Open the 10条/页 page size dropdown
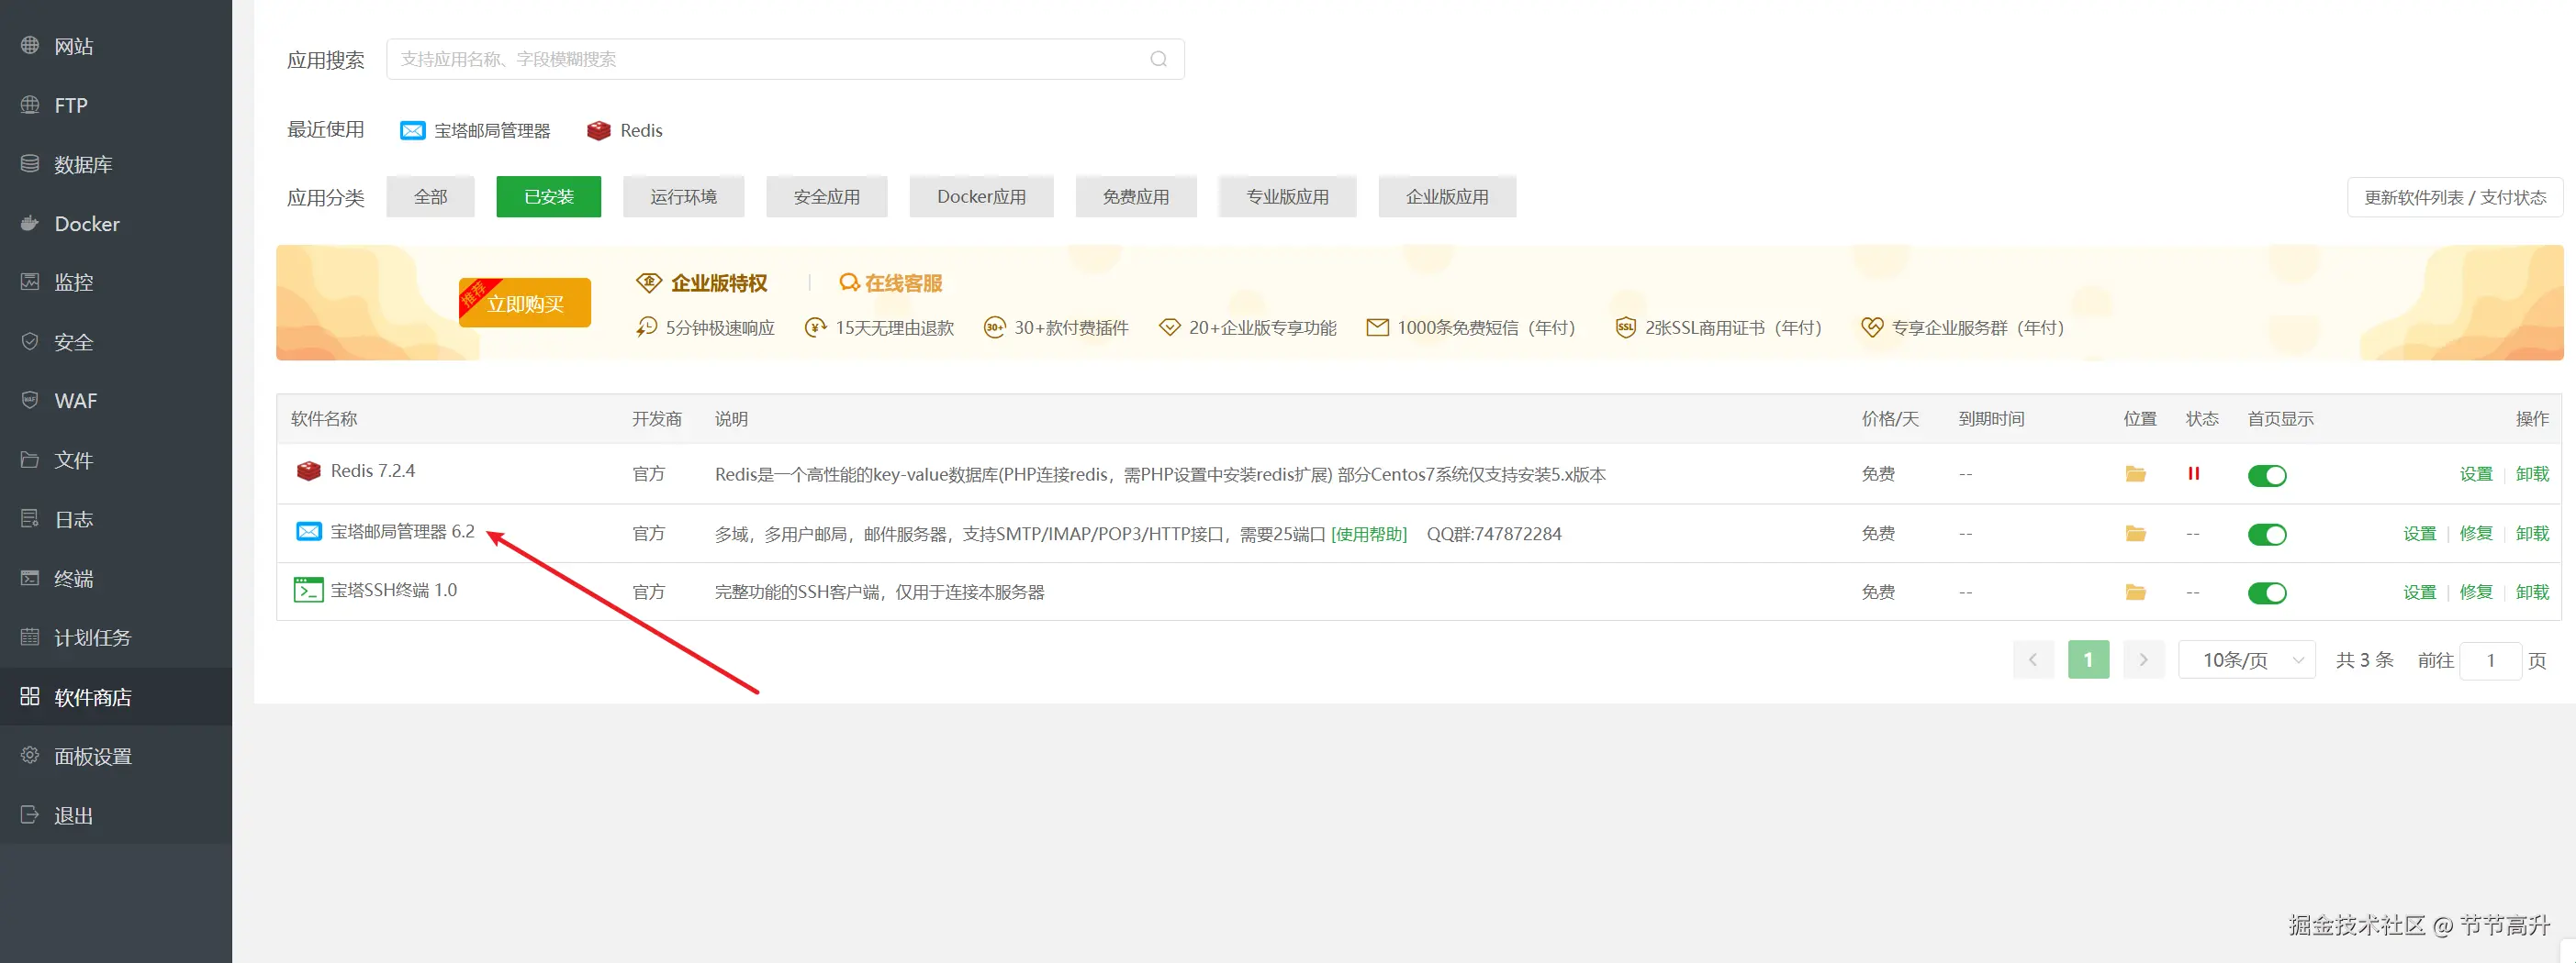This screenshot has width=2576, height=963. coord(2247,659)
